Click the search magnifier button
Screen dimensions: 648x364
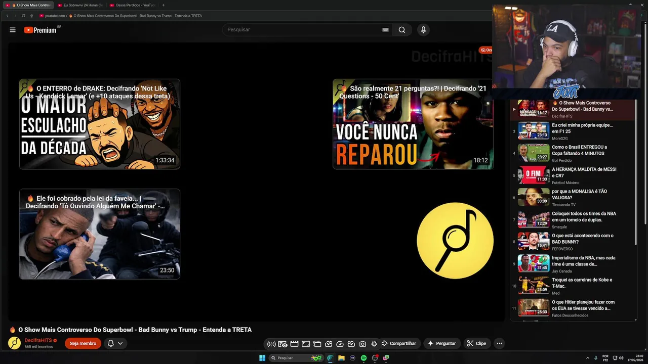pos(402,30)
